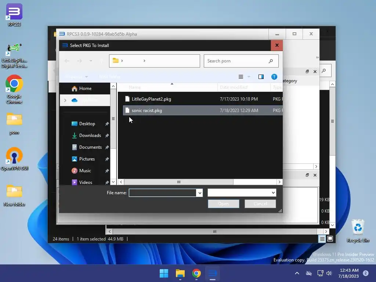Switch to RPCS3 in the taskbar

tap(213, 273)
